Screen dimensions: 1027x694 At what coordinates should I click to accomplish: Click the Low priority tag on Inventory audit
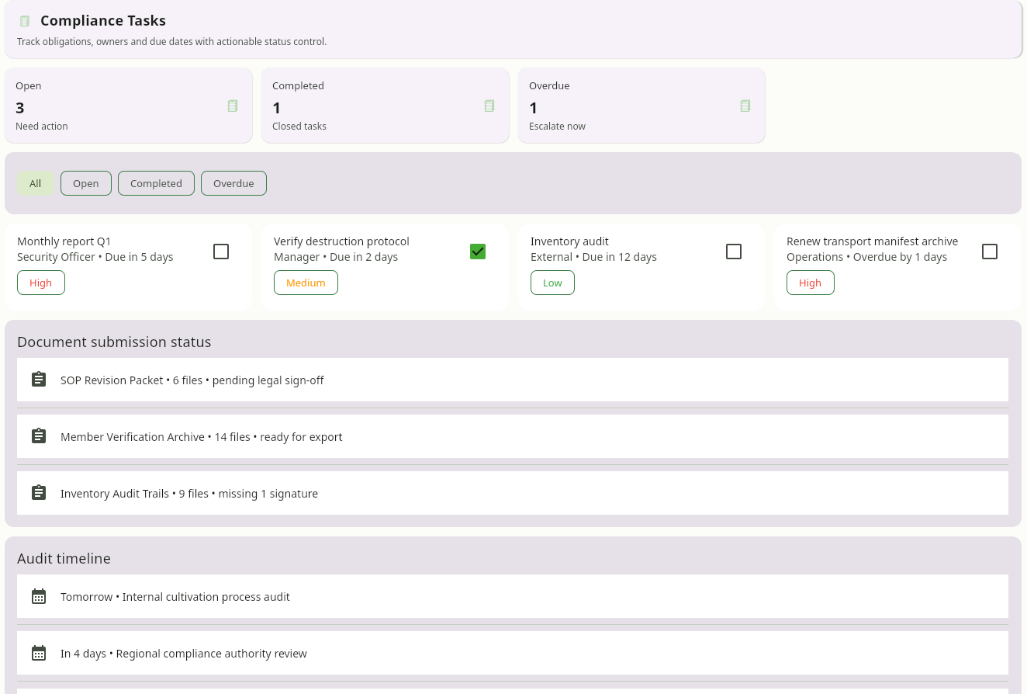point(552,283)
